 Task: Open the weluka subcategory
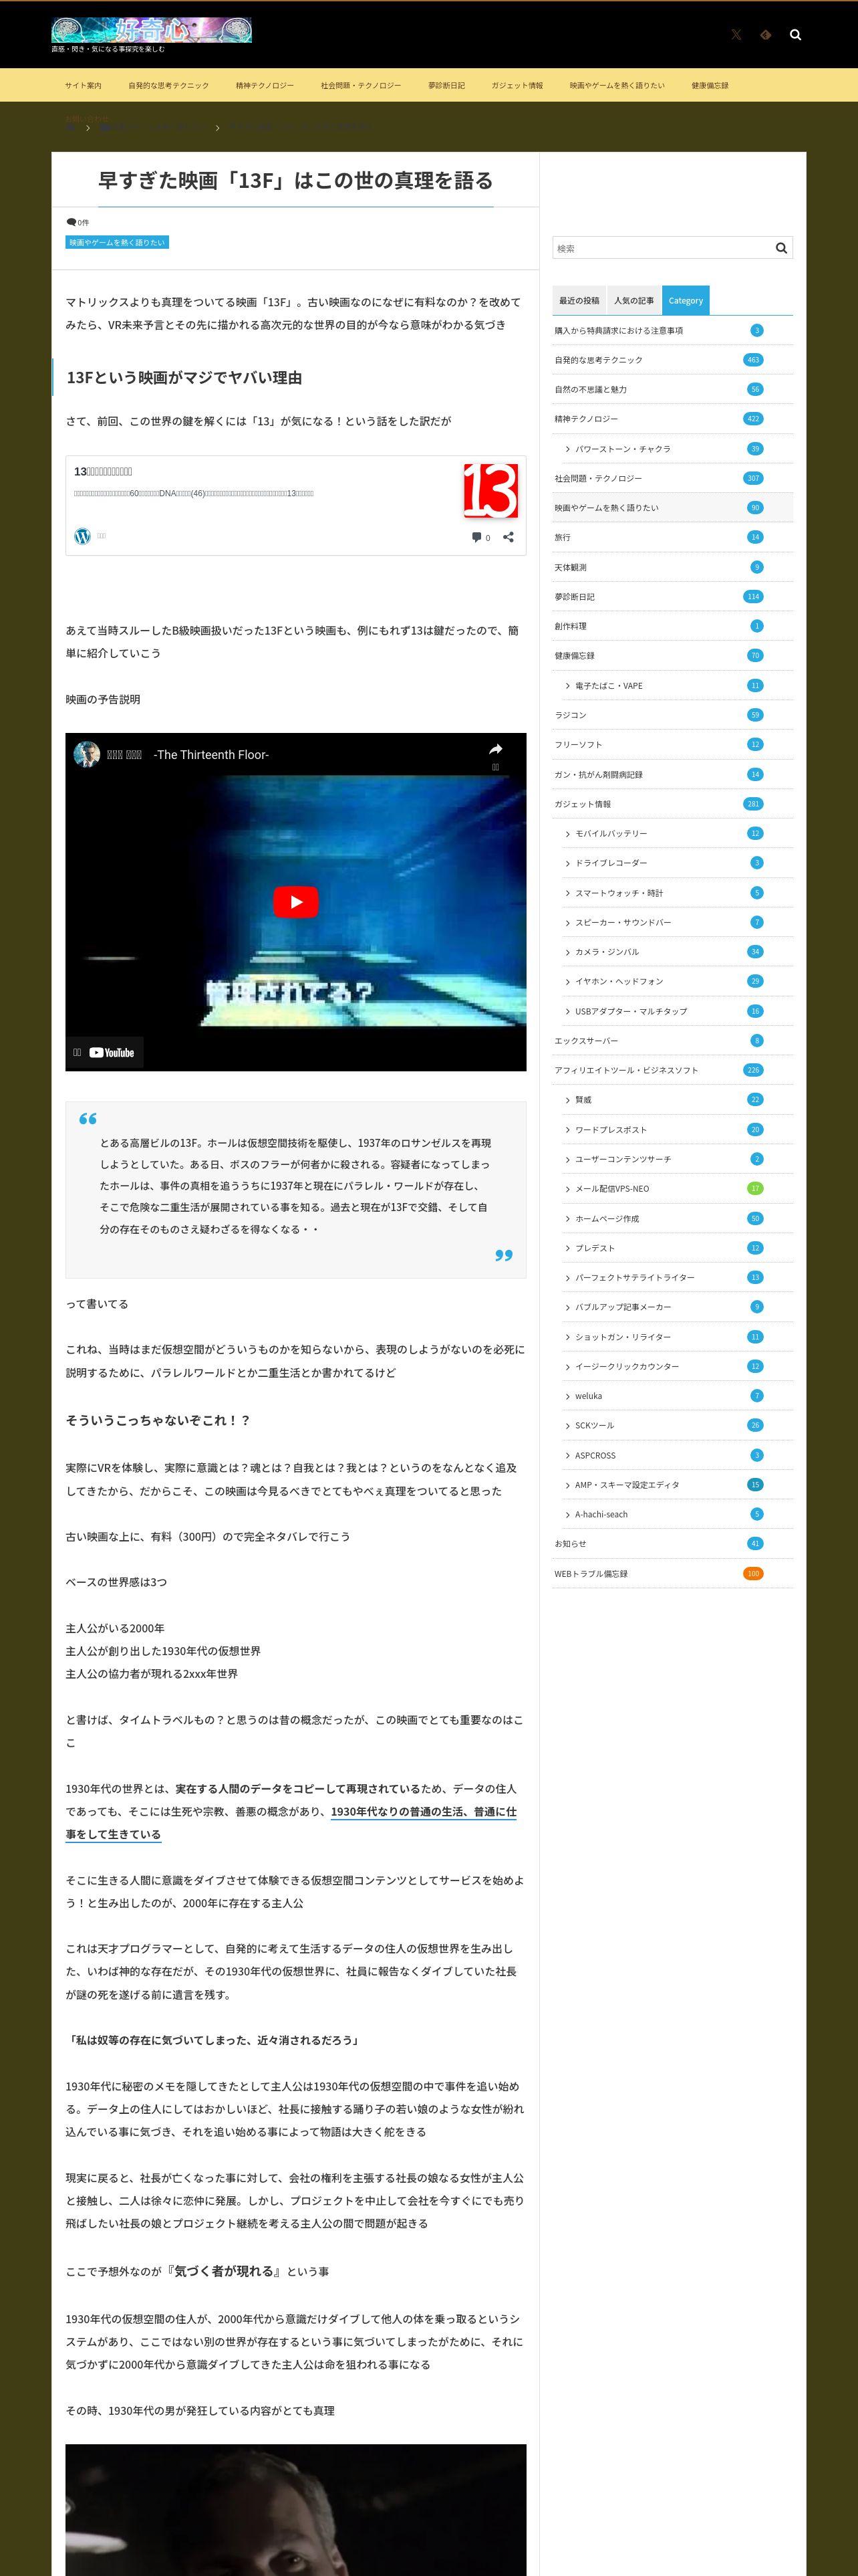click(x=588, y=1396)
